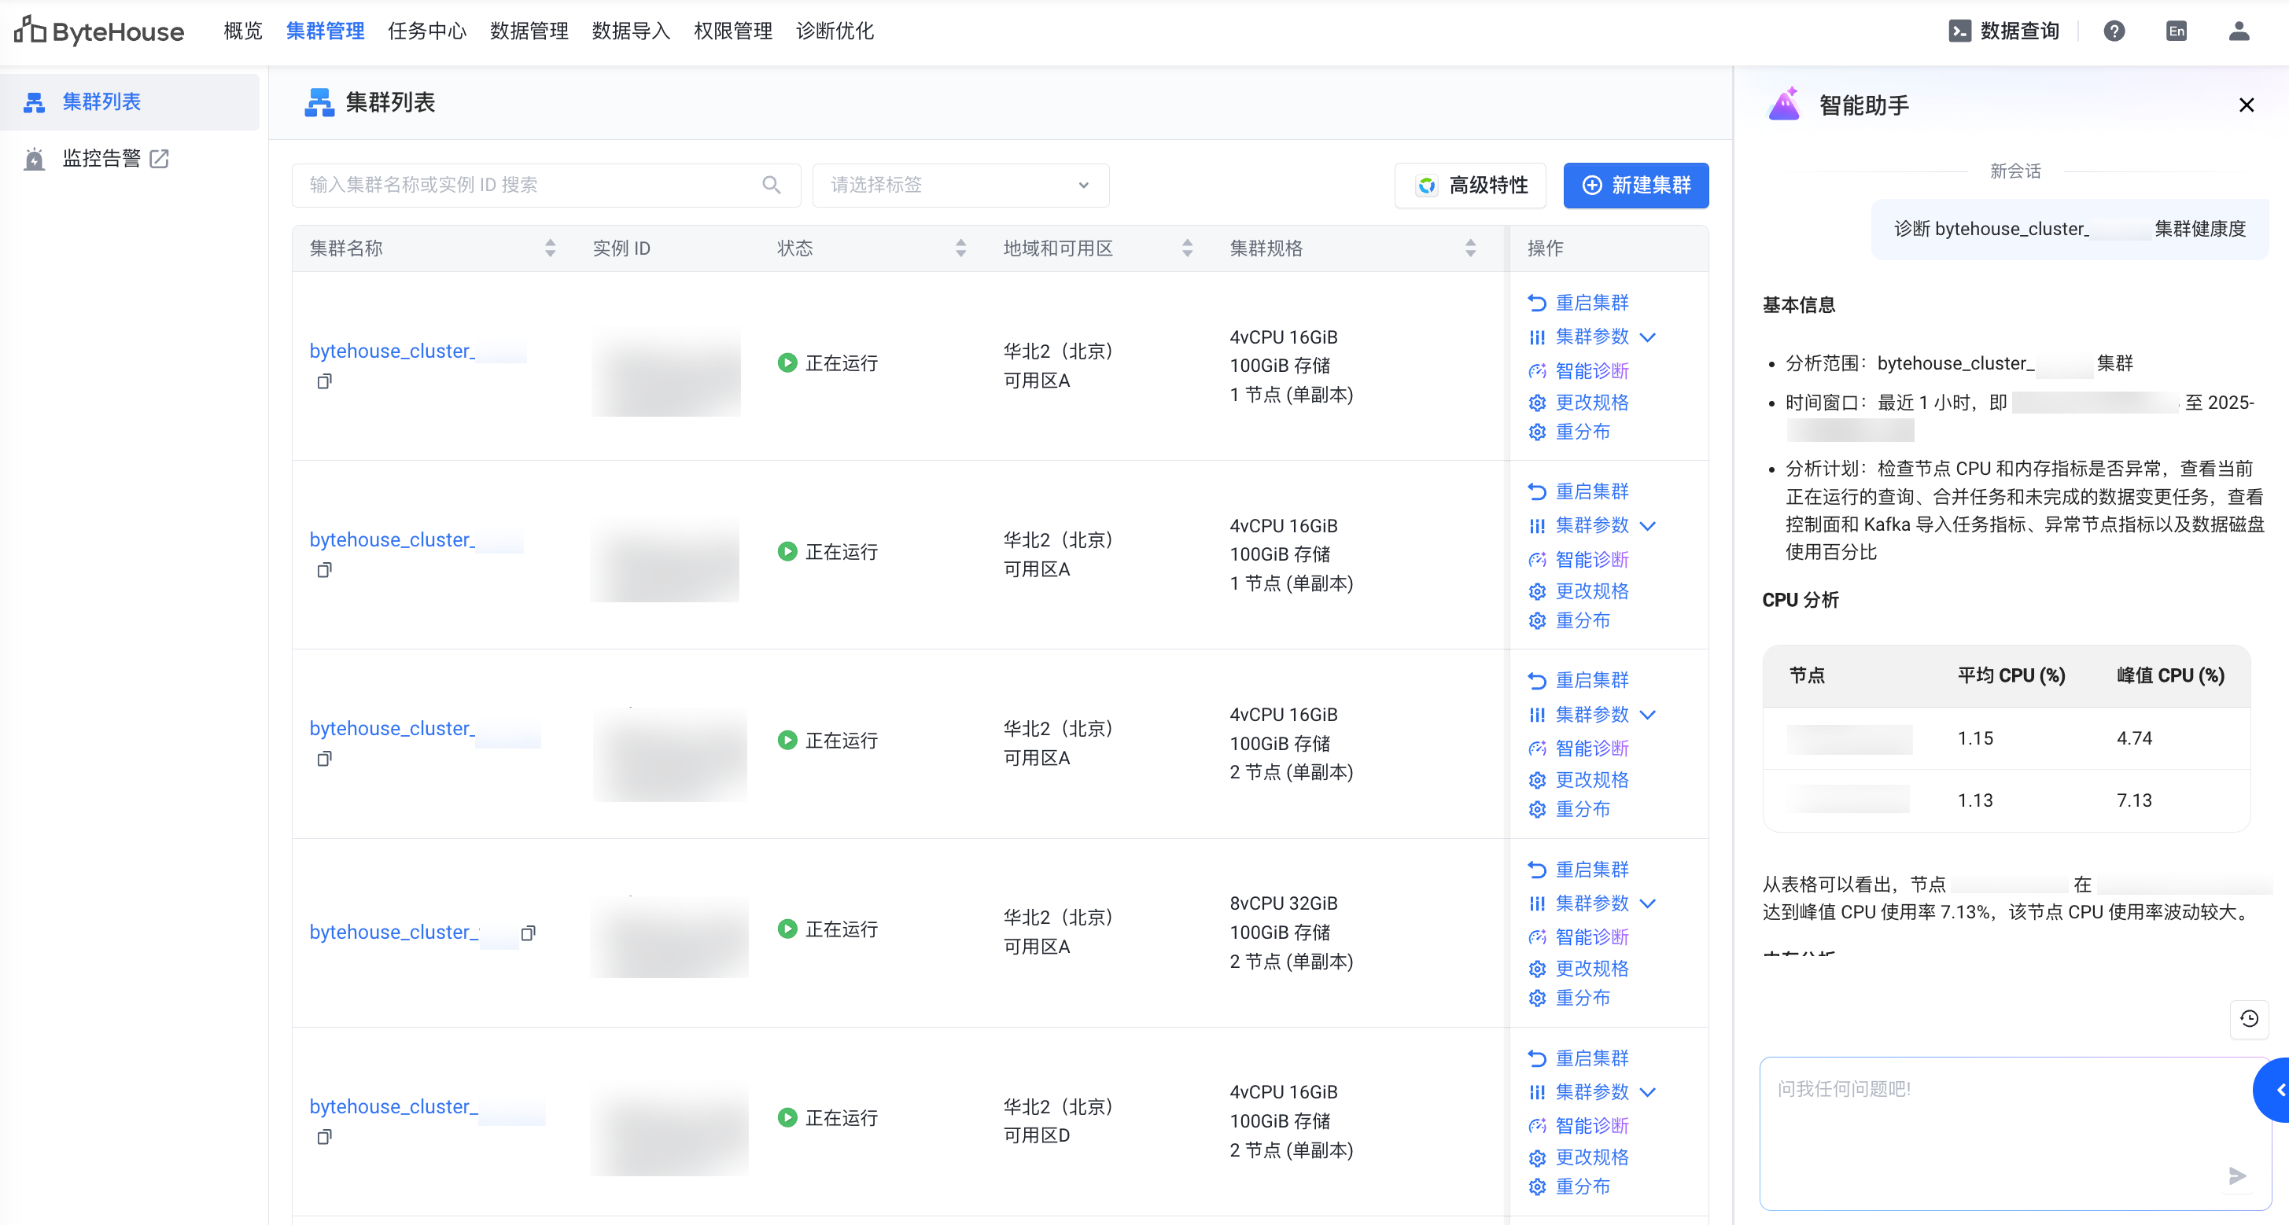
Task: Open the user account profile icon
Action: point(2239,31)
